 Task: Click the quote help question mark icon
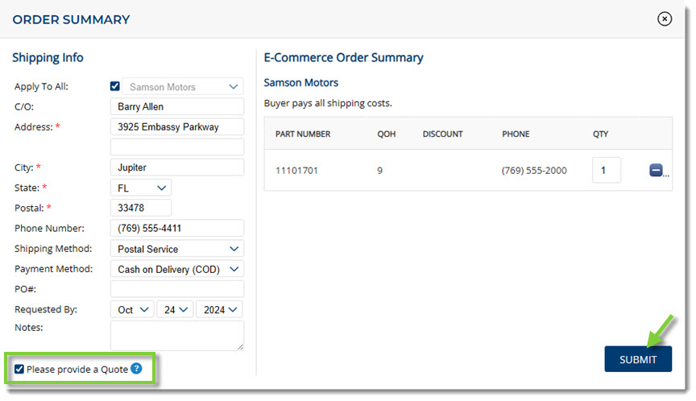[137, 369]
